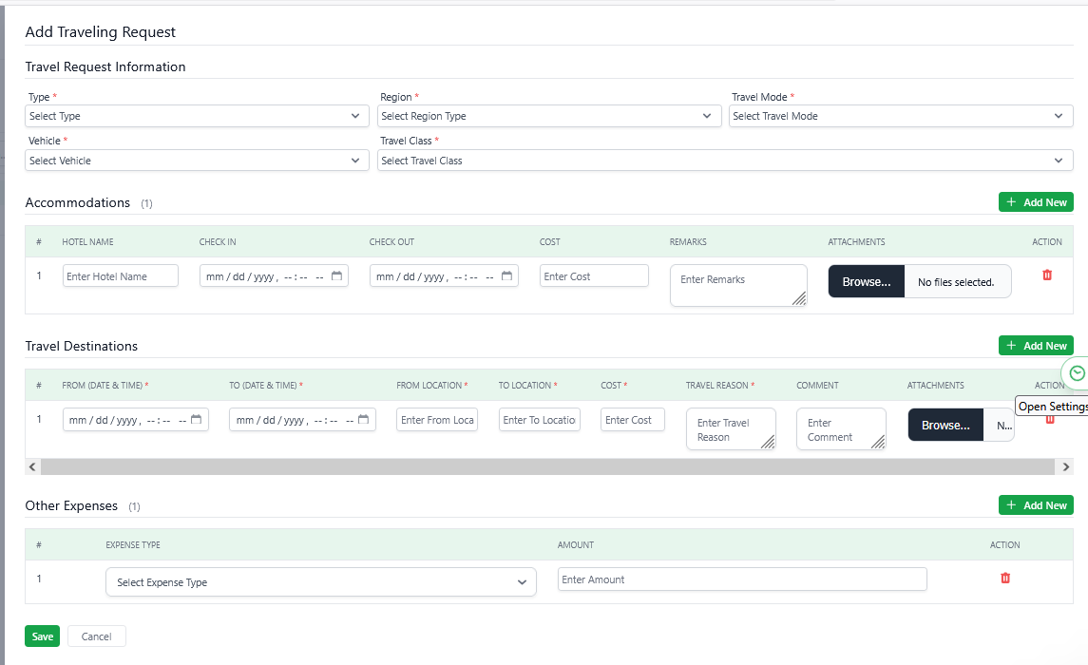
Task: Save the traveling request
Action: point(43,636)
